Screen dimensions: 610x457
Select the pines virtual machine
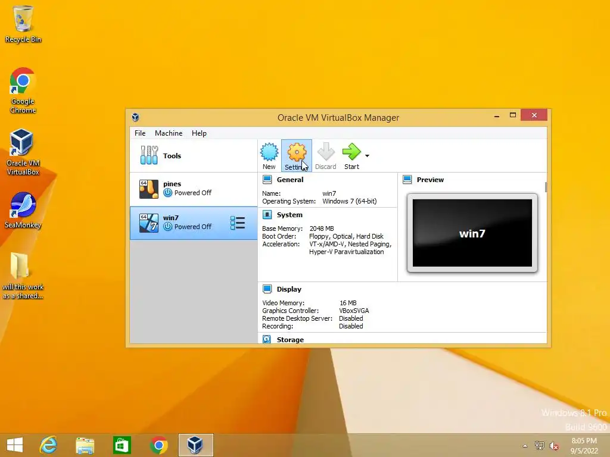[194, 189]
